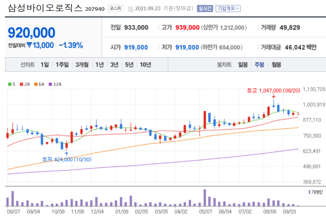The image size is (326, 217).
Task: Click the calendar icon beside 2021.09.23
Action: click(131, 9)
